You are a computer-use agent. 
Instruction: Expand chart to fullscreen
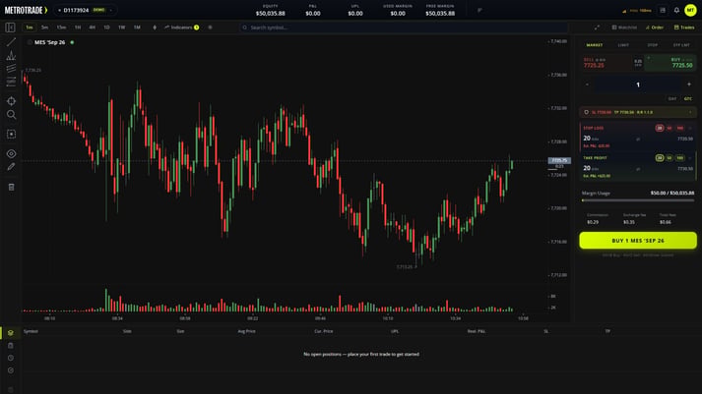click(597, 28)
